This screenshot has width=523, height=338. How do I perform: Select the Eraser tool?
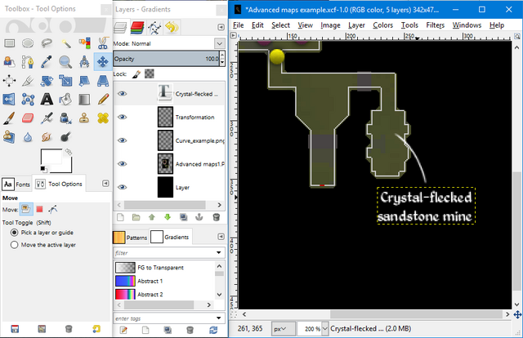coord(28,118)
